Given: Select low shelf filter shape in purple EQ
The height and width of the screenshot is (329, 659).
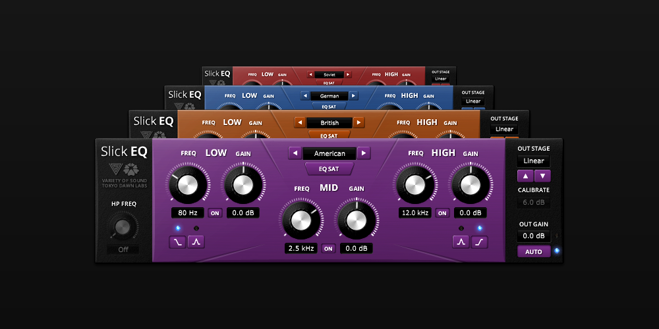Looking at the screenshot, I should (177, 242).
